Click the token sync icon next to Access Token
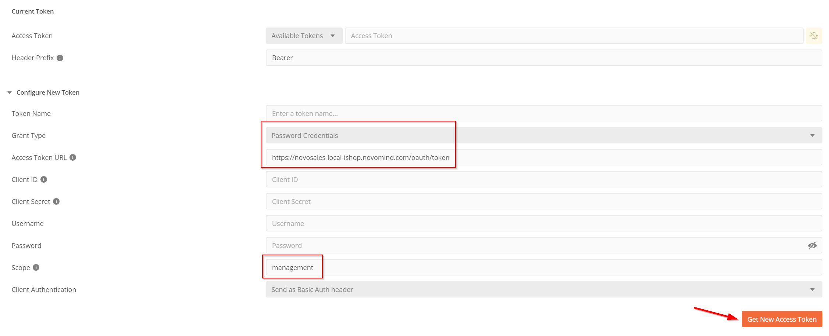This screenshot has height=336, width=829. (814, 36)
